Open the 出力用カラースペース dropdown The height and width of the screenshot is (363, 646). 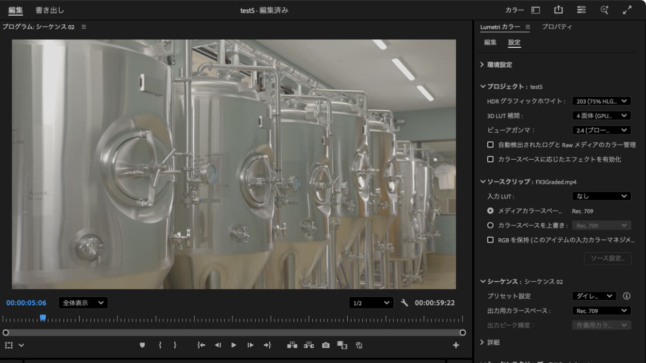pos(601,310)
